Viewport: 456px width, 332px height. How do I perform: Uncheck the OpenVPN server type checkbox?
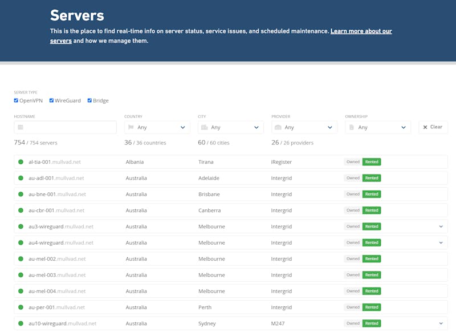[16, 100]
